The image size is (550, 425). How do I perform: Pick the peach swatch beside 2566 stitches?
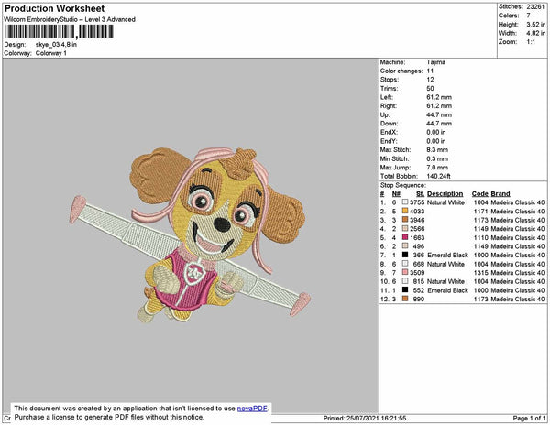point(405,228)
